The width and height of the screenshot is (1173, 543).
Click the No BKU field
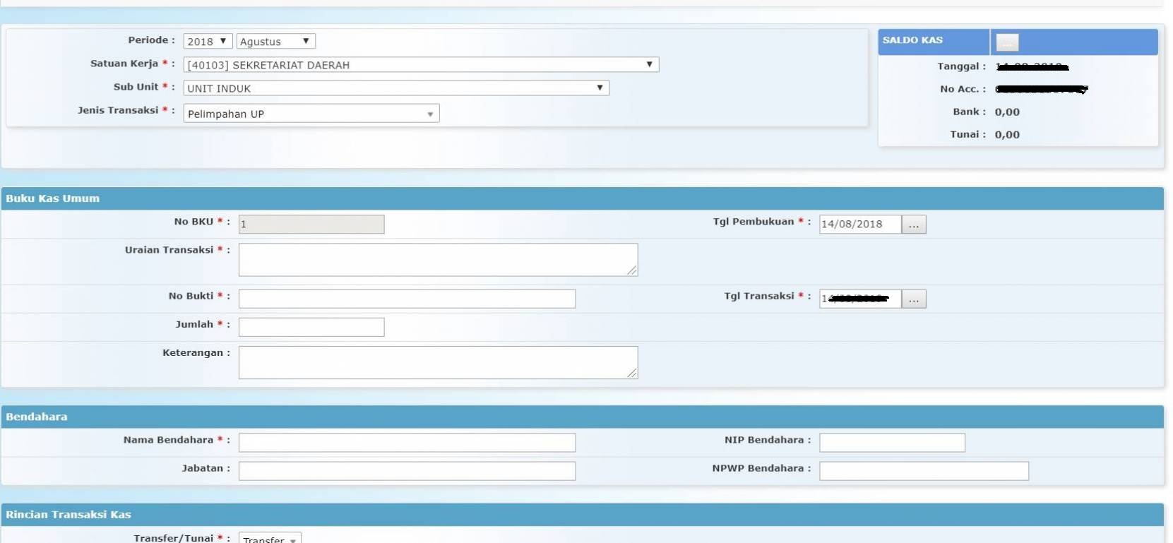coord(311,225)
